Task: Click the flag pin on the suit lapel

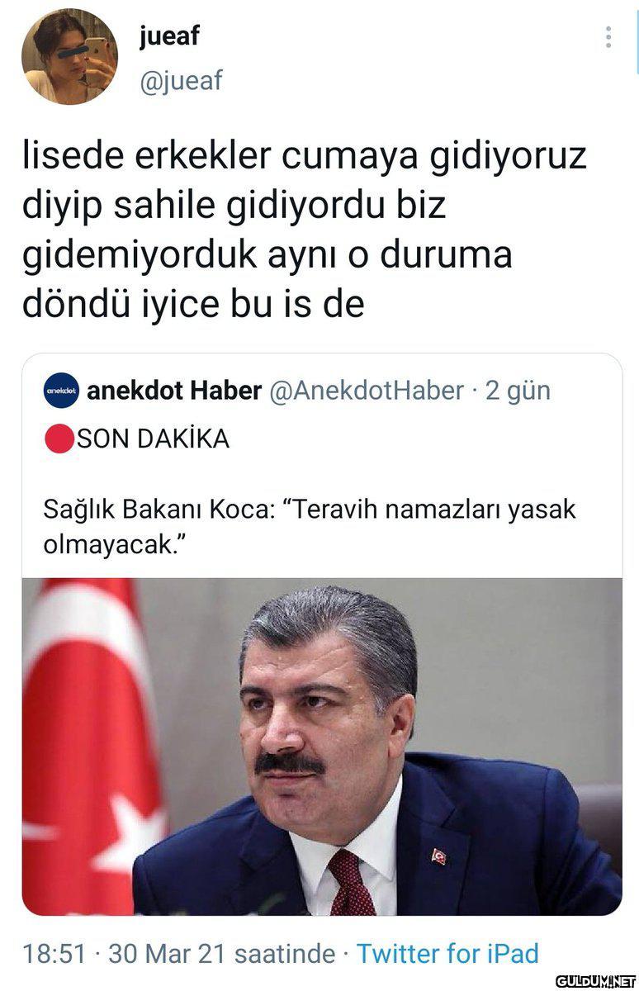Action: click(x=438, y=856)
